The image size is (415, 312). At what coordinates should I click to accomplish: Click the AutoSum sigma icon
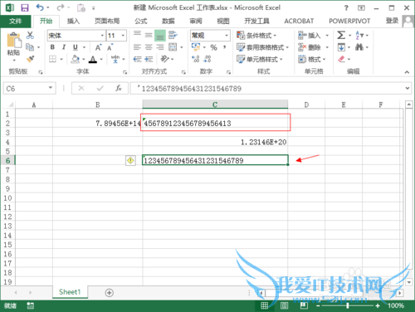341,35
